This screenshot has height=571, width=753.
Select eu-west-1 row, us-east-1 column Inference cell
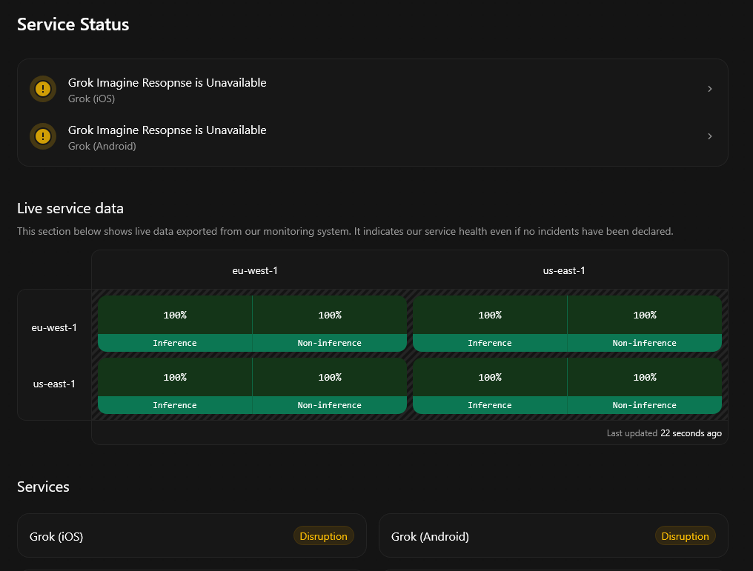click(490, 324)
